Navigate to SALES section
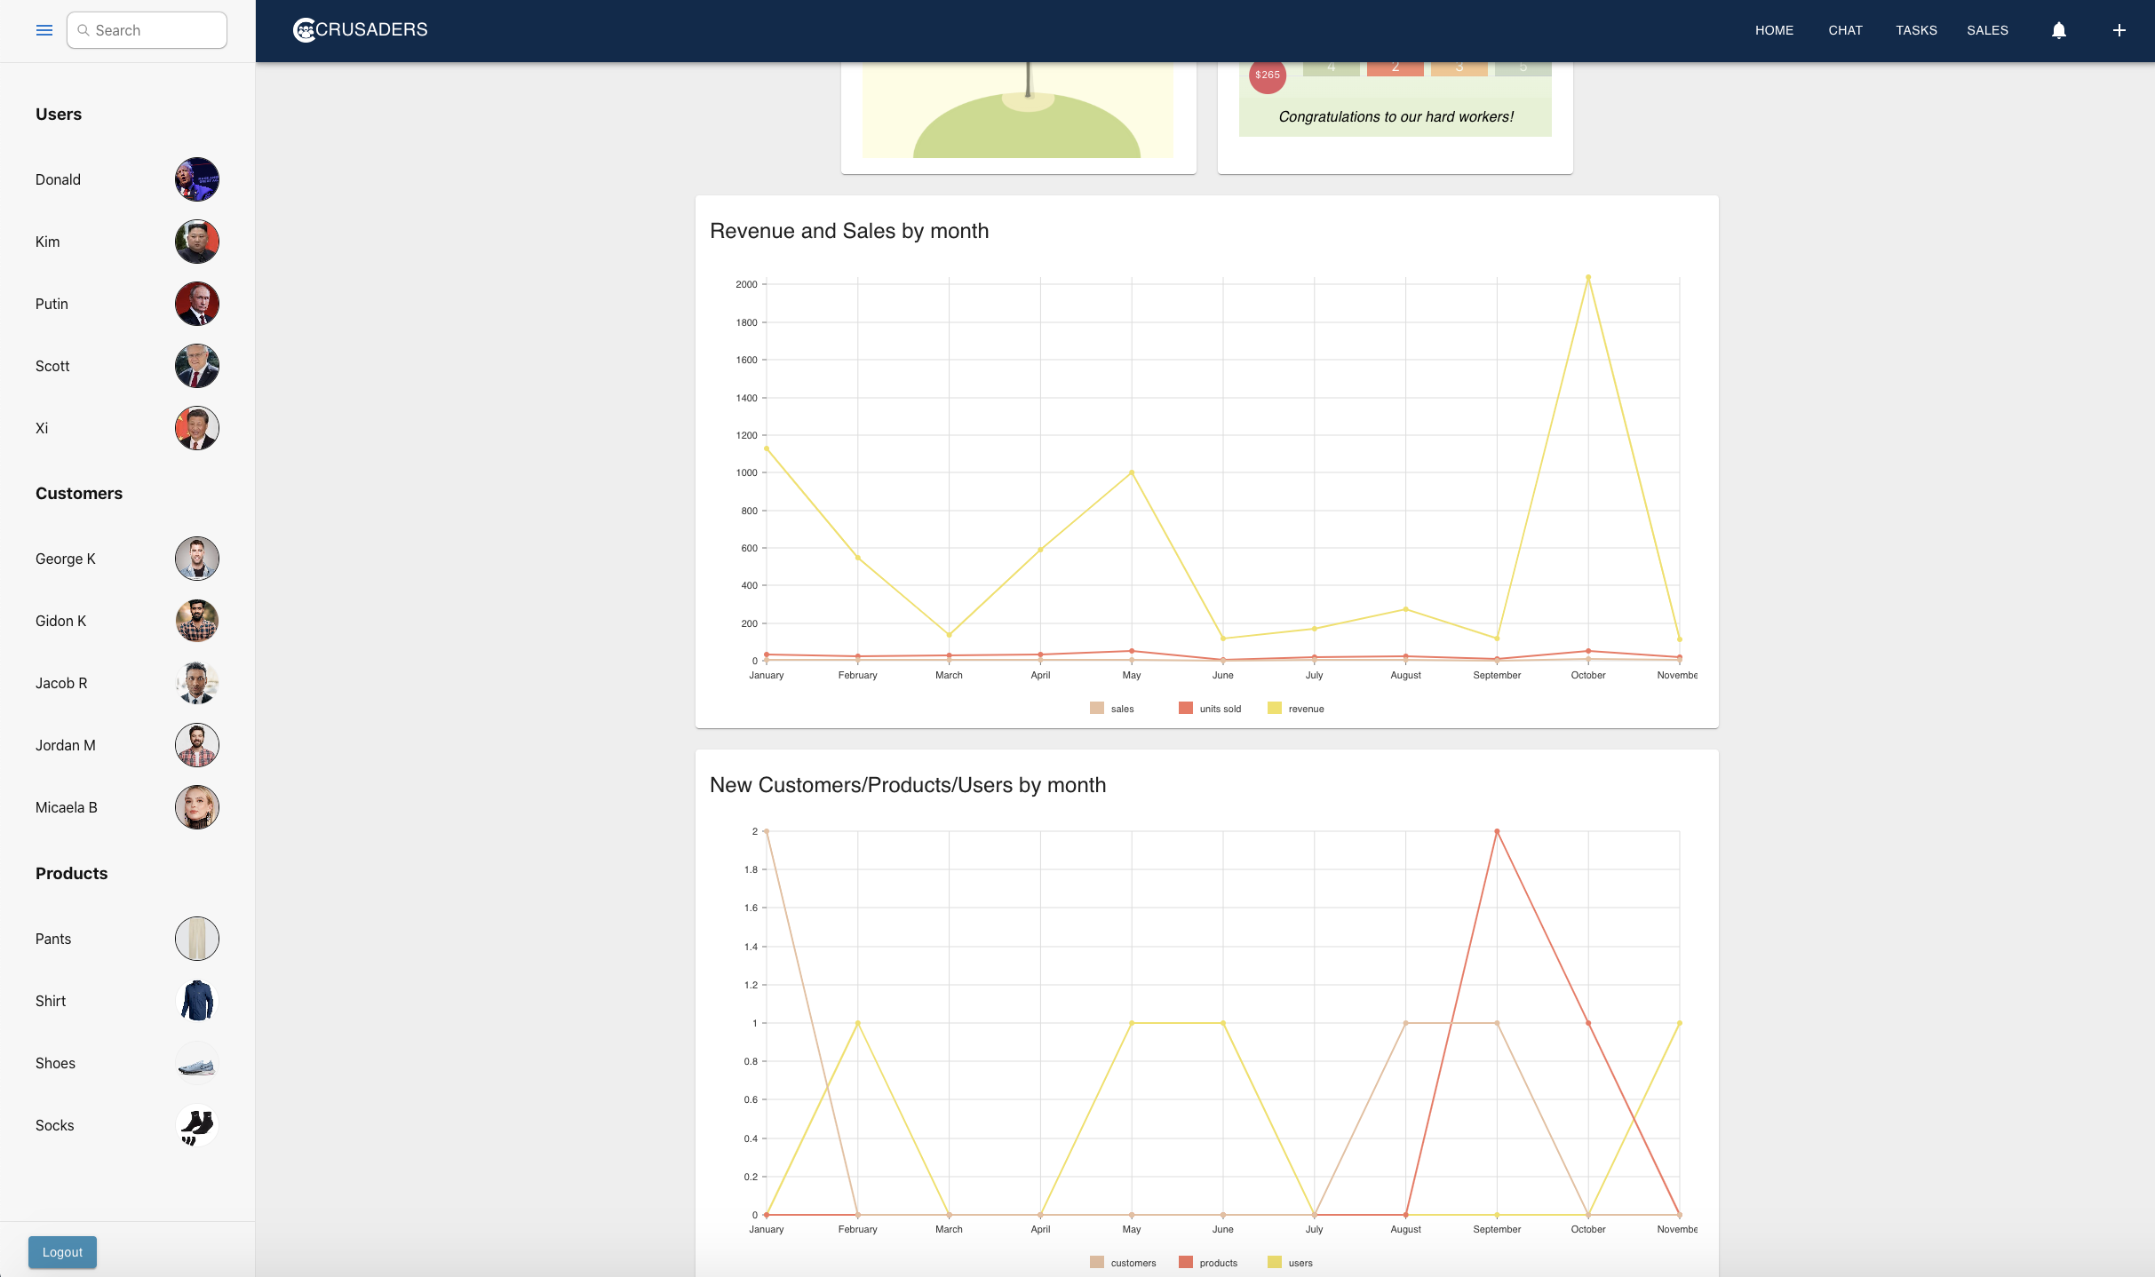 [x=1987, y=30]
